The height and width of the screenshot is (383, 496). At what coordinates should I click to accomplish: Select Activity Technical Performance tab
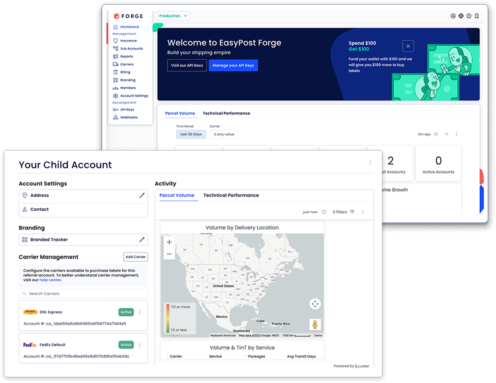(x=231, y=195)
